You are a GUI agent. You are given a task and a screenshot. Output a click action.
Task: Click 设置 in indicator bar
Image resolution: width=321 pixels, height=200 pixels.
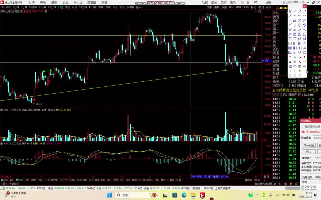pyautogui.click(x=179, y=180)
